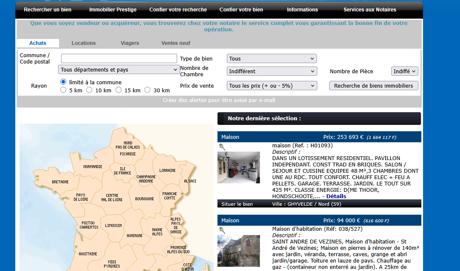Image resolution: width=460 pixels, height=271 pixels.
Task: Open the Détails link for GHYVELDE house
Action: point(336,196)
